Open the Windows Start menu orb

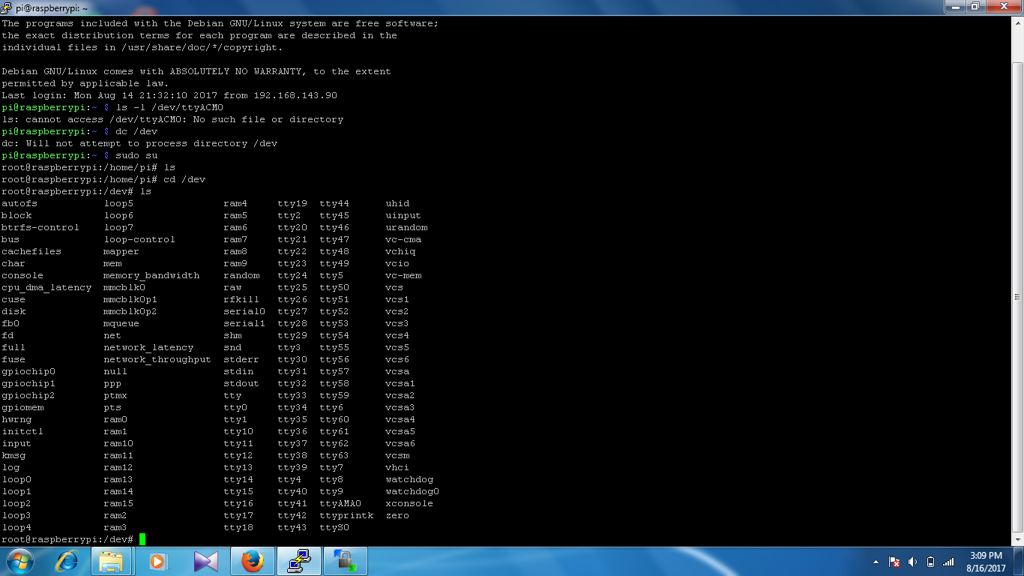pyautogui.click(x=20, y=561)
